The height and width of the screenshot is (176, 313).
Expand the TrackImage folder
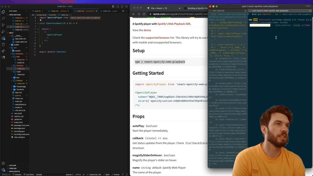pyautogui.click(x=21, y=86)
